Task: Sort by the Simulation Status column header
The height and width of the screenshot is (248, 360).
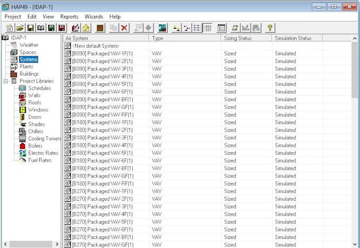Action: coord(298,38)
